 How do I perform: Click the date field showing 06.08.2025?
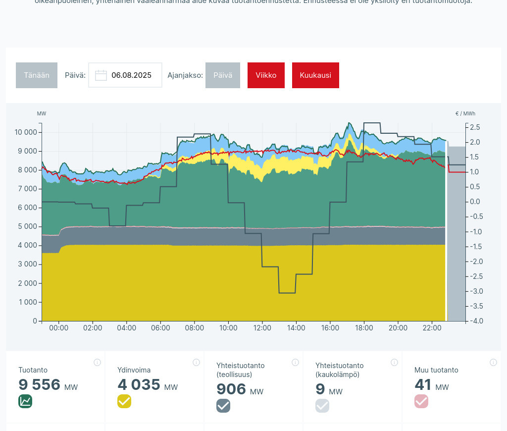click(131, 75)
